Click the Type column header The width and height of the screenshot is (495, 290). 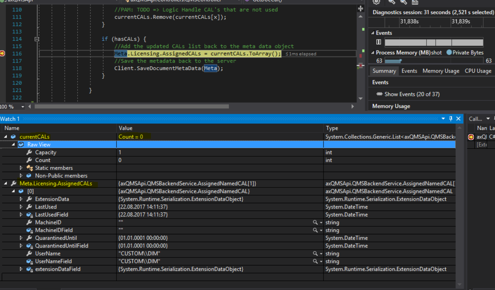[332, 128]
